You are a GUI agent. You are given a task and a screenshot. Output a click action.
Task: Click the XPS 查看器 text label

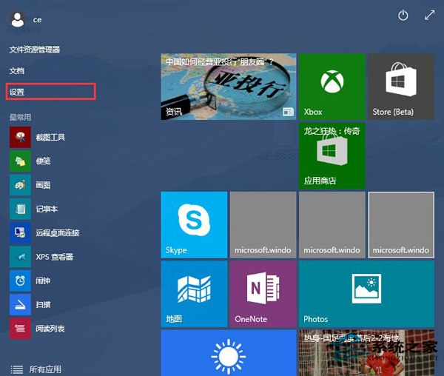click(x=54, y=257)
